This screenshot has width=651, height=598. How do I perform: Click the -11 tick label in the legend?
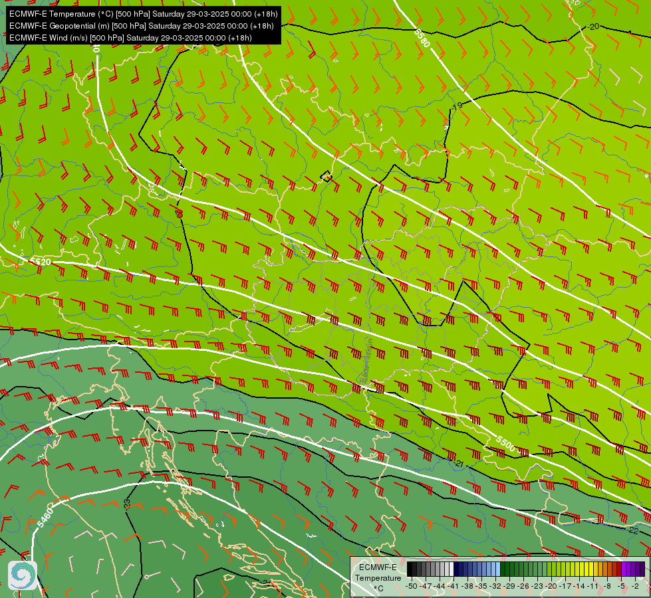tap(593, 587)
